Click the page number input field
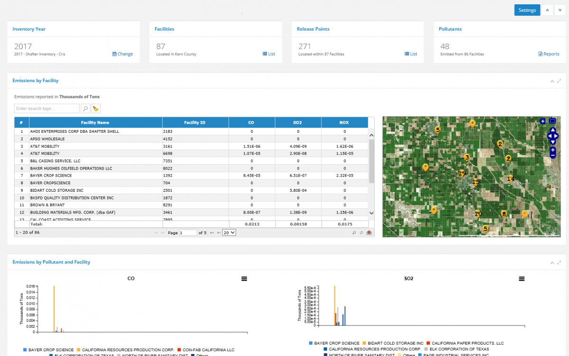569x356 pixels. [188, 233]
